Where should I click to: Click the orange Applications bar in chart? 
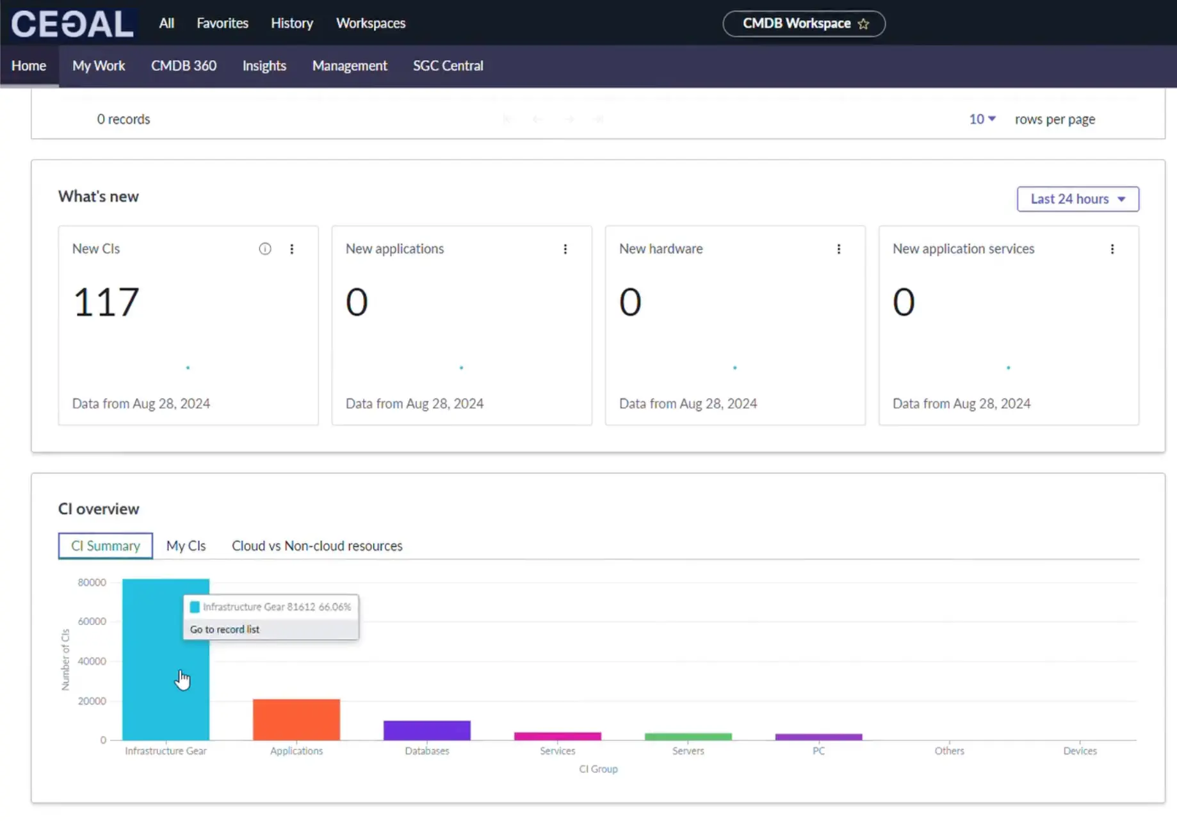[296, 720]
